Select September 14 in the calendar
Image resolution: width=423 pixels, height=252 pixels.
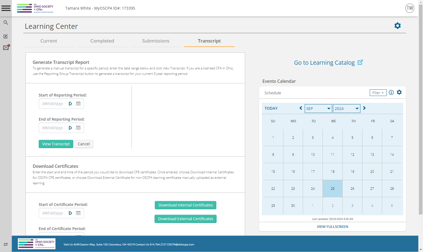tap(392, 155)
